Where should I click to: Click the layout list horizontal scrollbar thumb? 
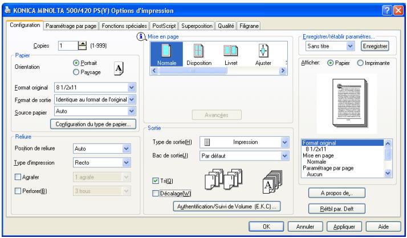[193, 71]
